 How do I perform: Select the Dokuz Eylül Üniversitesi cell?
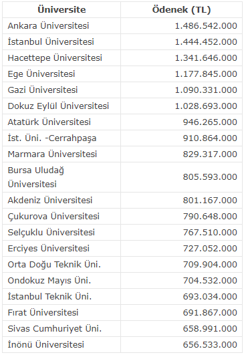(x=61, y=106)
